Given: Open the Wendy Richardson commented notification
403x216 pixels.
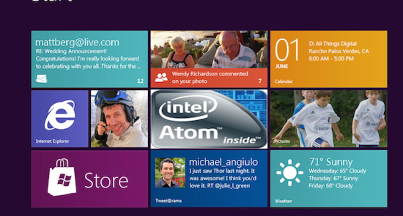Looking at the screenshot, I should (210, 77).
